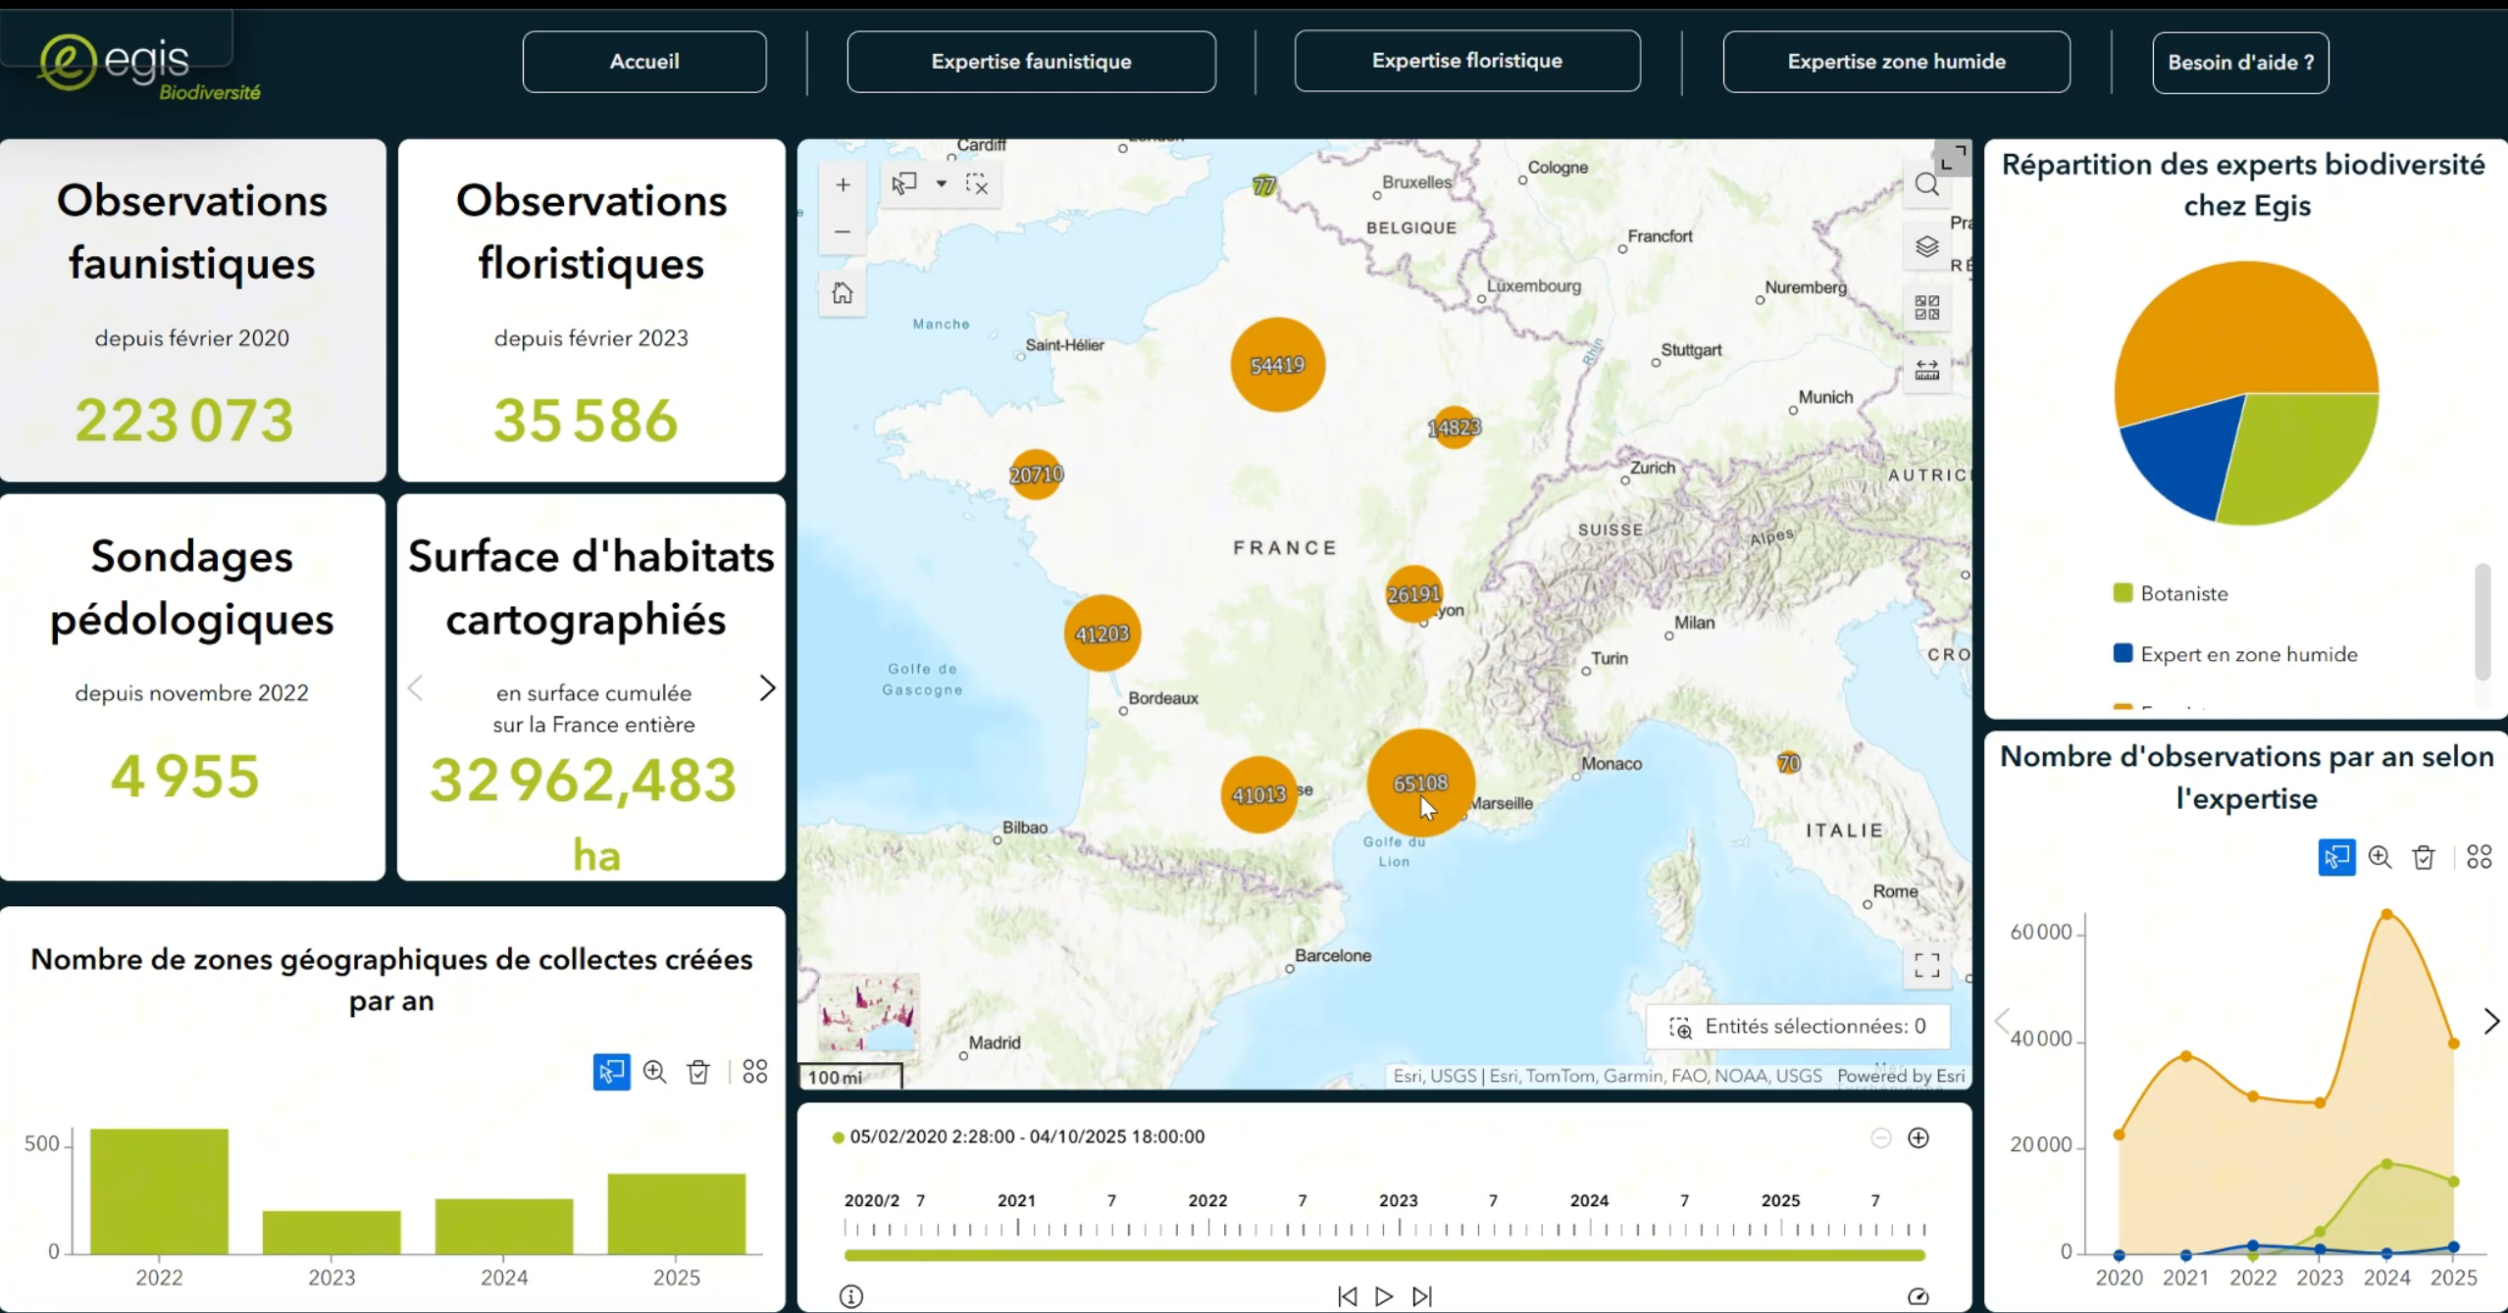Click the Besoin d'aide ? button
The width and height of the screenshot is (2508, 1313).
tap(2240, 63)
